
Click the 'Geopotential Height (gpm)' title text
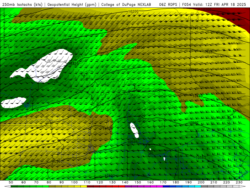(x=72, y=5)
